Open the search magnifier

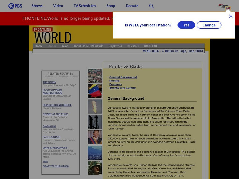point(151,5)
